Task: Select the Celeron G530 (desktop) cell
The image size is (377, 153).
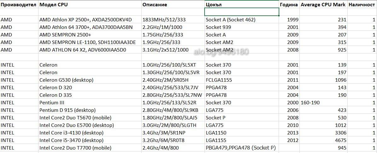Action: point(90,80)
